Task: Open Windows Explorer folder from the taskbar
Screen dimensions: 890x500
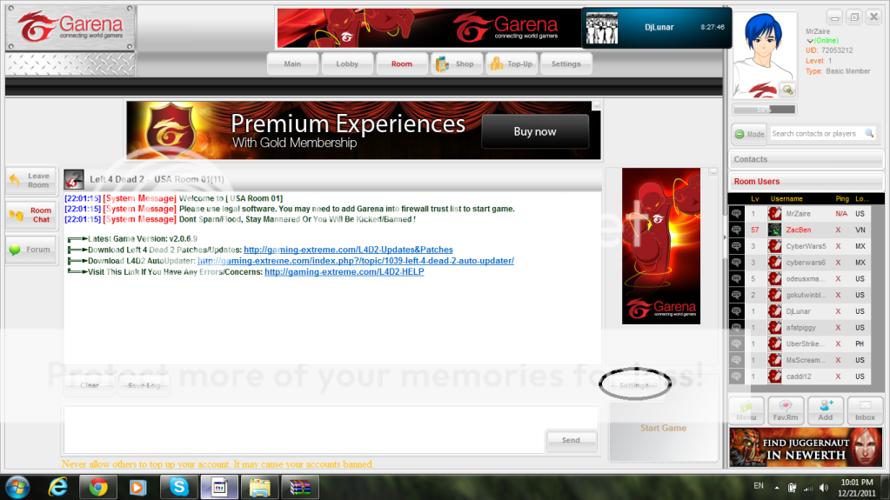Action: [259, 488]
